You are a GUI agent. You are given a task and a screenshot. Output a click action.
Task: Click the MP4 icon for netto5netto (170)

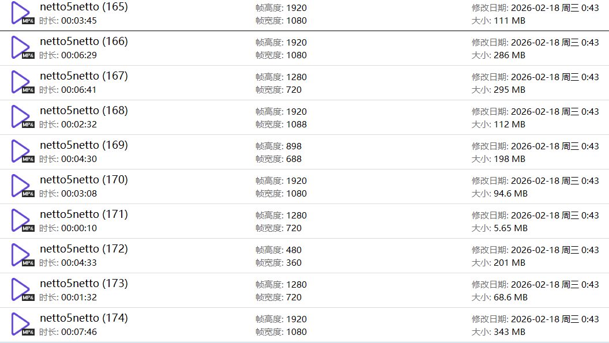[21, 186]
